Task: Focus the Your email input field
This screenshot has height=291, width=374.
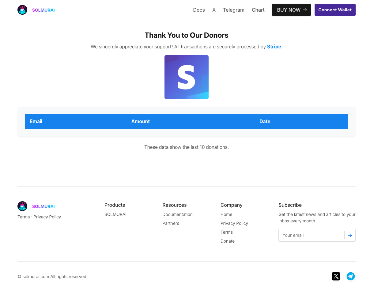Action: pos(311,235)
